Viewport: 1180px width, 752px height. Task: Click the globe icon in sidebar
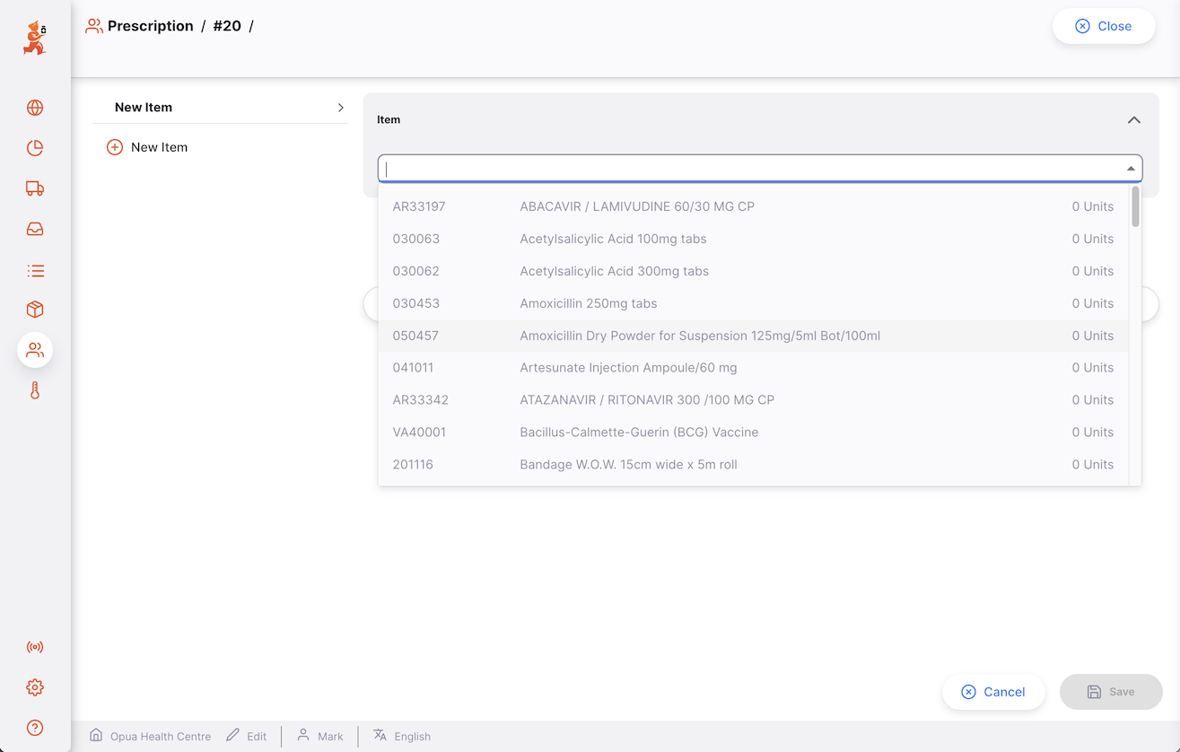coord(35,108)
